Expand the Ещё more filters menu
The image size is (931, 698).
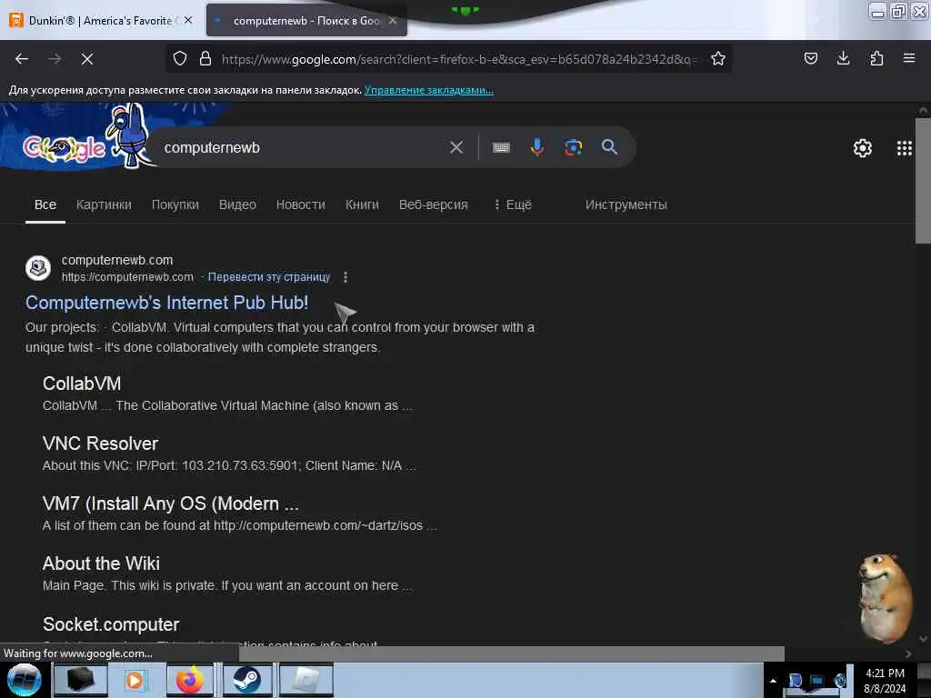point(513,204)
